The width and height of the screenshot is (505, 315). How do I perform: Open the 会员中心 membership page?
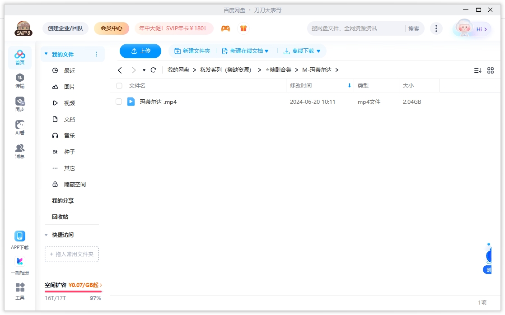[x=111, y=28]
